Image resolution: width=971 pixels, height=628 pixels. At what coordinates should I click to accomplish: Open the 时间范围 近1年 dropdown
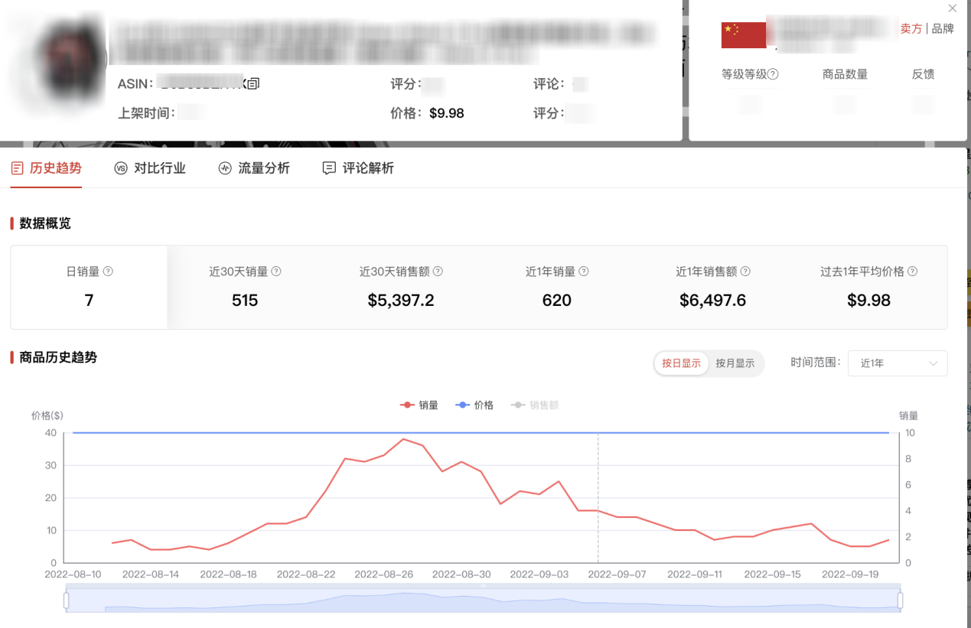(897, 363)
